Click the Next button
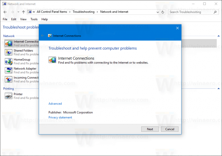 150,129
